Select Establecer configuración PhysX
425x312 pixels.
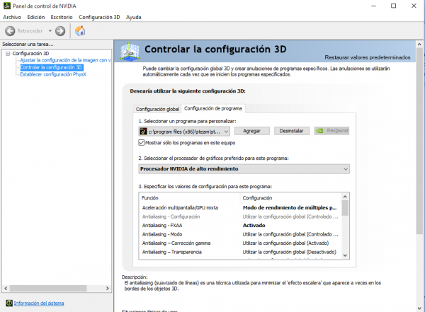(53, 74)
